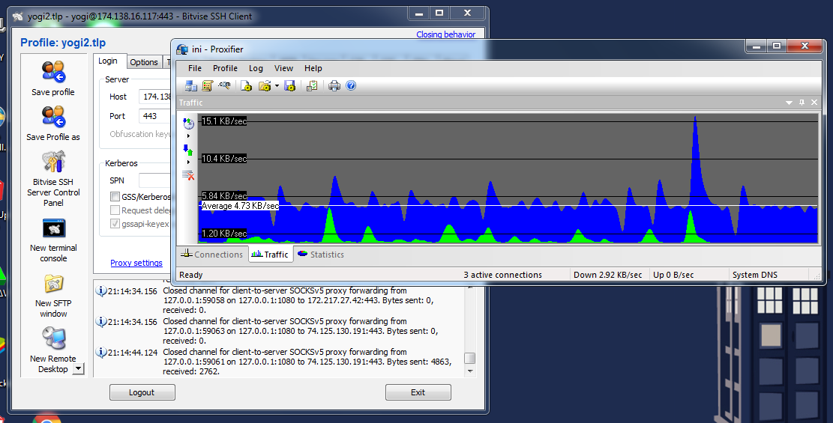This screenshot has height=423, width=833.
Task: Open the clipboard checklist icon in Proxifier toolbar
Action: click(x=312, y=85)
